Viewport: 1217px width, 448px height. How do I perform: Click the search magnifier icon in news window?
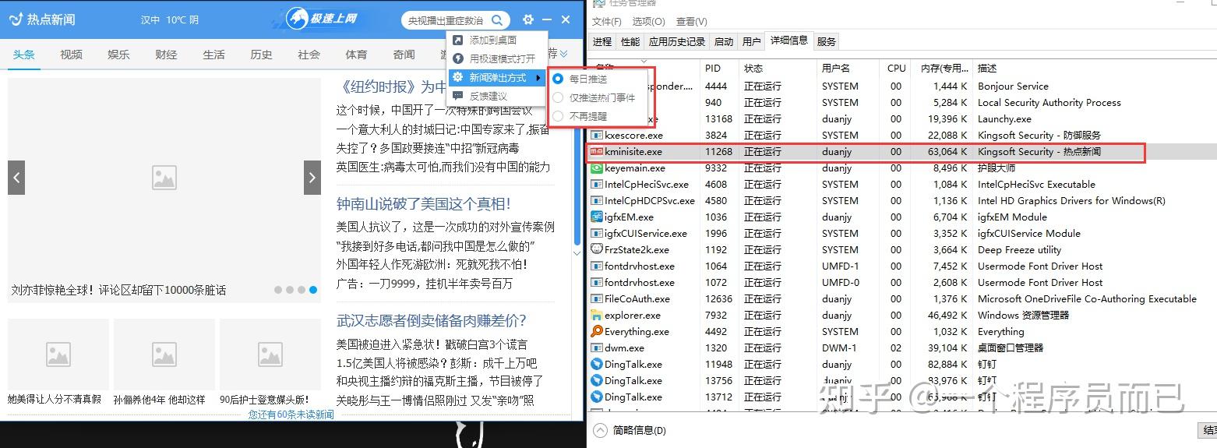click(497, 20)
